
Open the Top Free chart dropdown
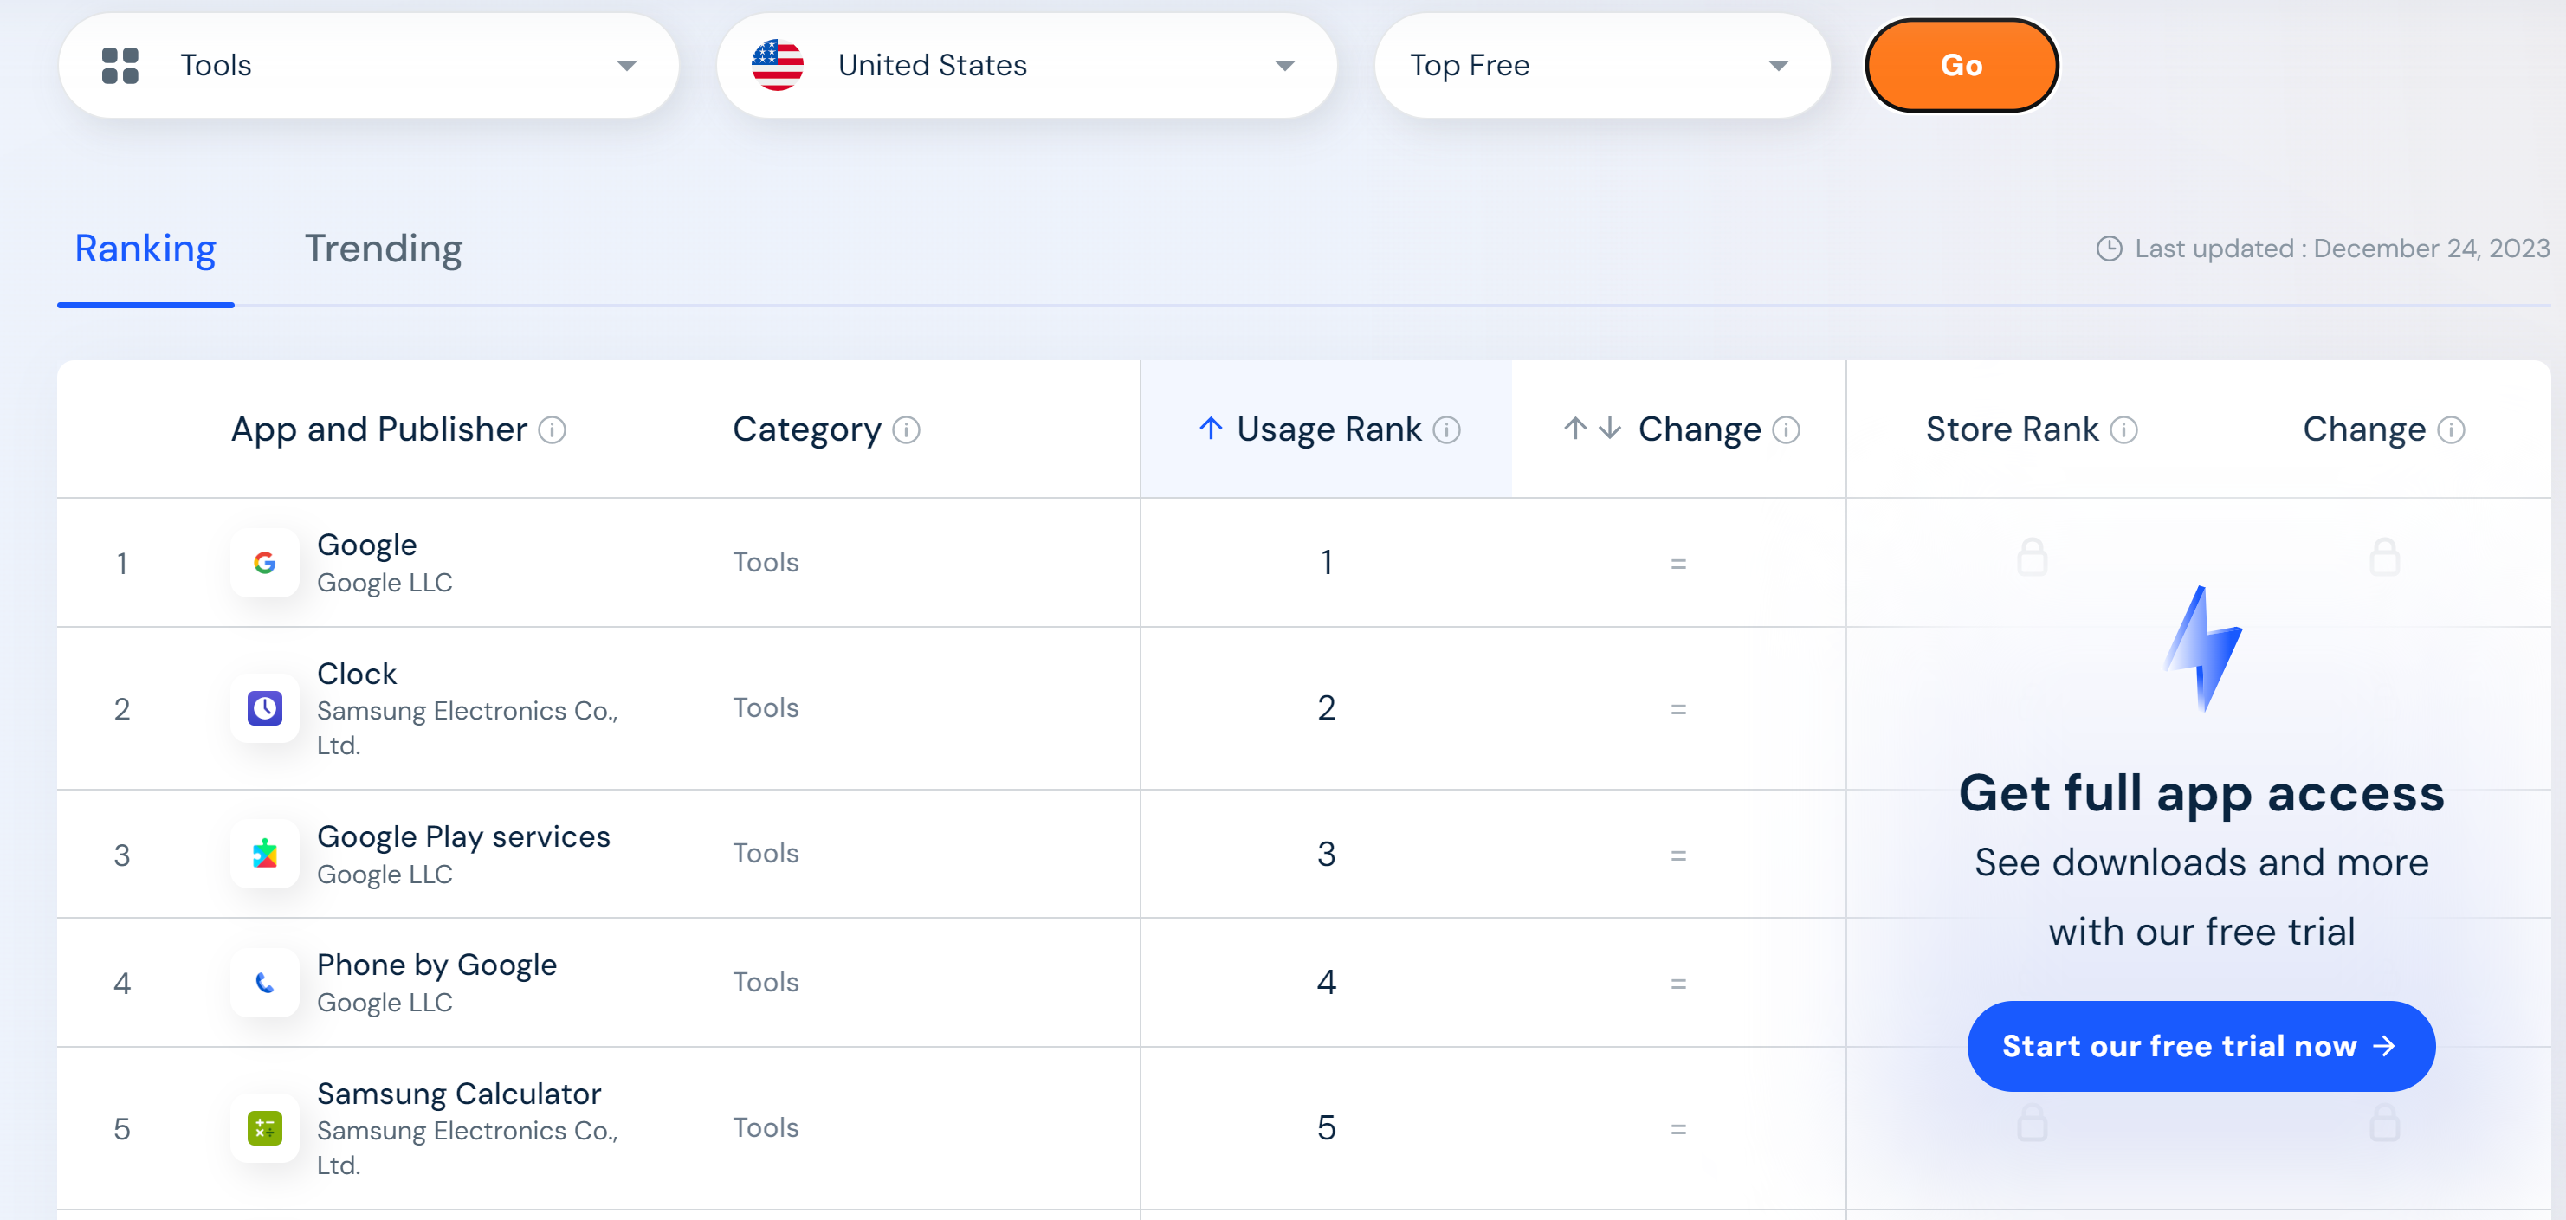coord(1602,66)
